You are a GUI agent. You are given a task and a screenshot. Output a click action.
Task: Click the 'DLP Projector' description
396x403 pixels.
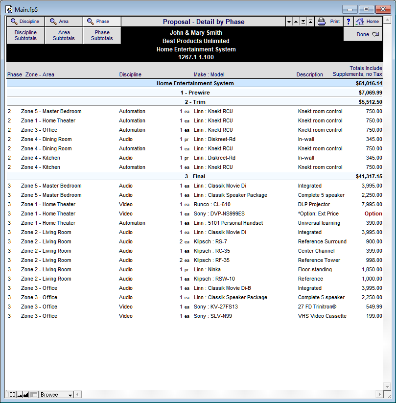pos(314,204)
